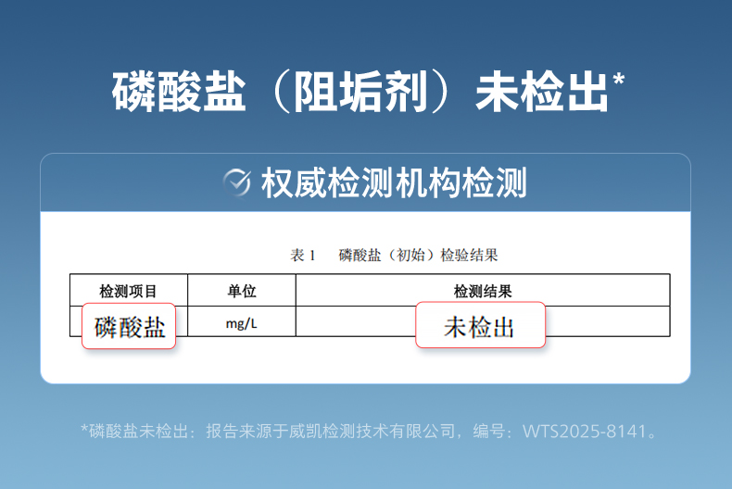Click the table caption 表 1 磷酸盐（初始）检验结果
Screen dimensions: 732x489
click(x=394, y=256)
